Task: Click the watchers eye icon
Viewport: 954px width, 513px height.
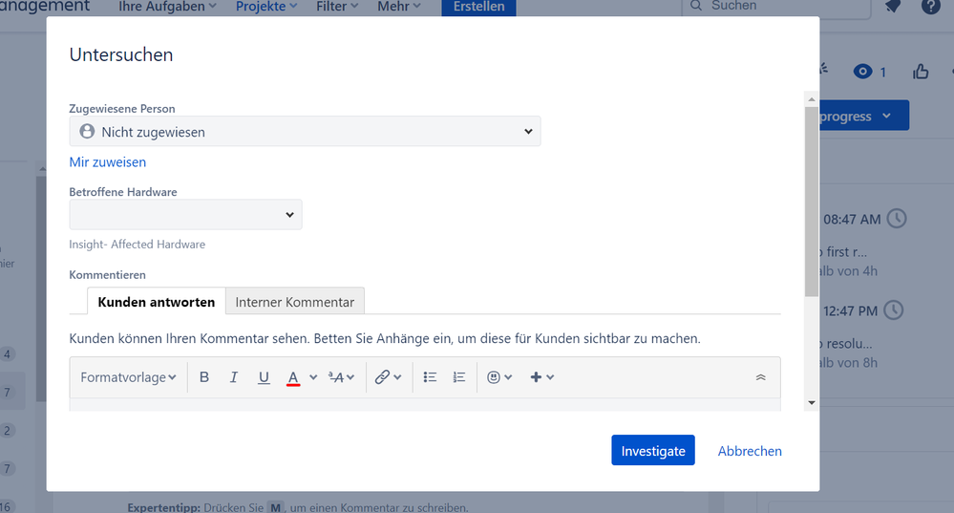Action: (x=862, y=72)
